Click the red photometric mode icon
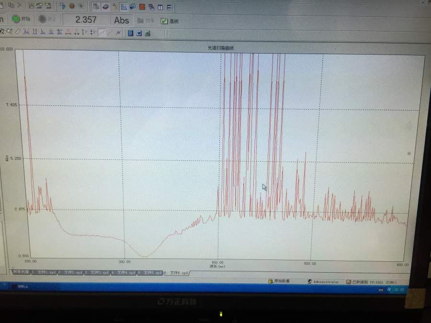The width and height of the screenshot is (431, 323). coord(105,7)
